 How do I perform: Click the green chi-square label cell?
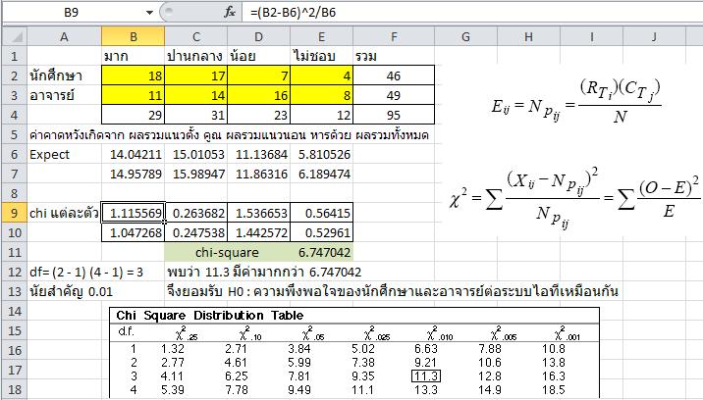pyautogui.click(x=259, y=253)
